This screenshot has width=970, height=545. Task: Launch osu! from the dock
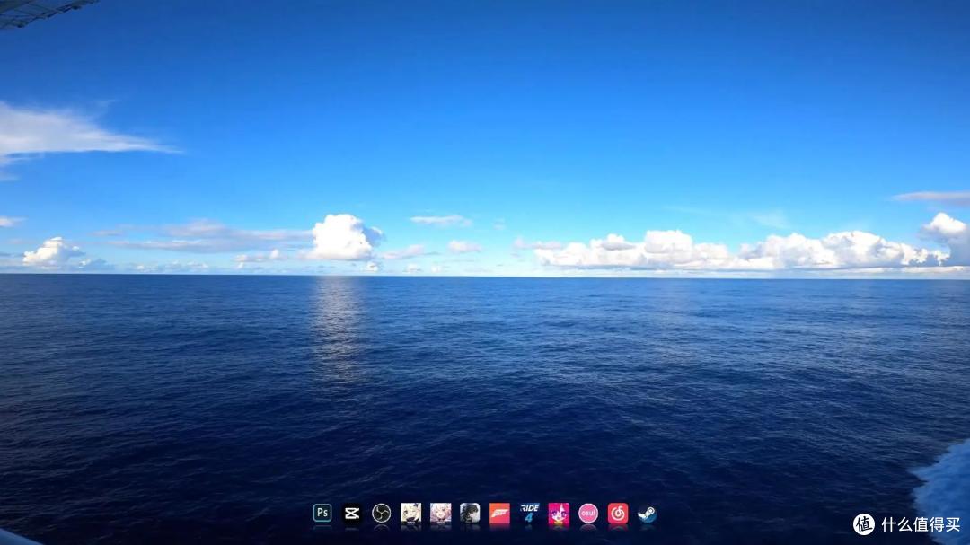587,513
